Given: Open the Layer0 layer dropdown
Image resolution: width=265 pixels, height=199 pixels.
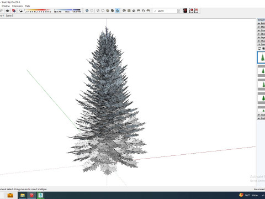Looking at the screenshot, I should click(x=167, y=11).
